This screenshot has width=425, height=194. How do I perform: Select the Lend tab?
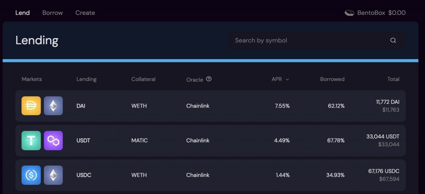pos(22,13)
